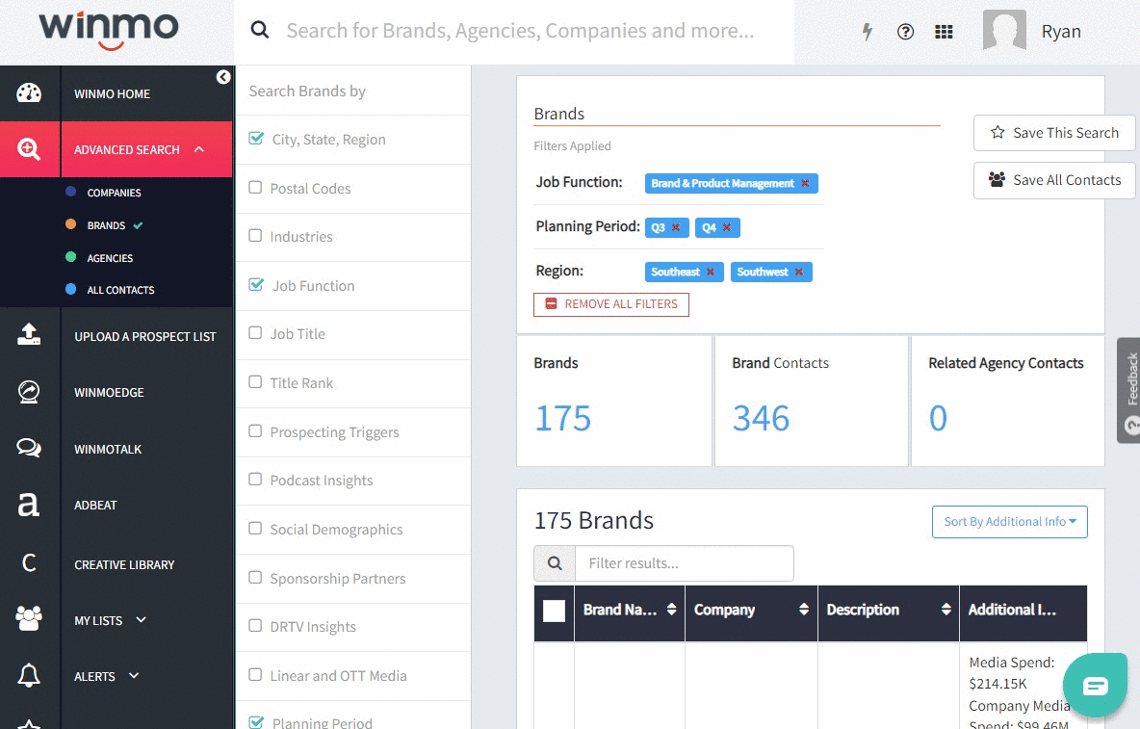Viewport: 1140px width, 729px height.
Task: Remove the Southeast region tag
Action: pyautogui.click(x=711, y=272)
